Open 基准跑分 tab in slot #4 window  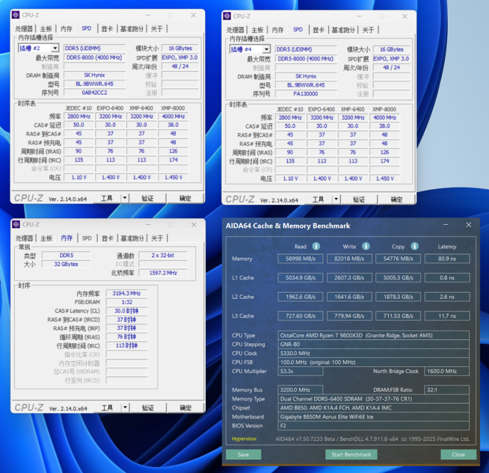(343, 30)
